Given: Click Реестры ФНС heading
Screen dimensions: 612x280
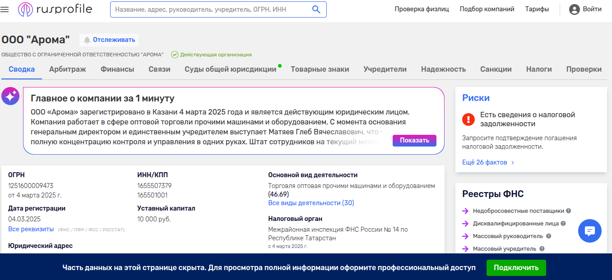Looking at the screenshot, I should (x=493, y=194).
